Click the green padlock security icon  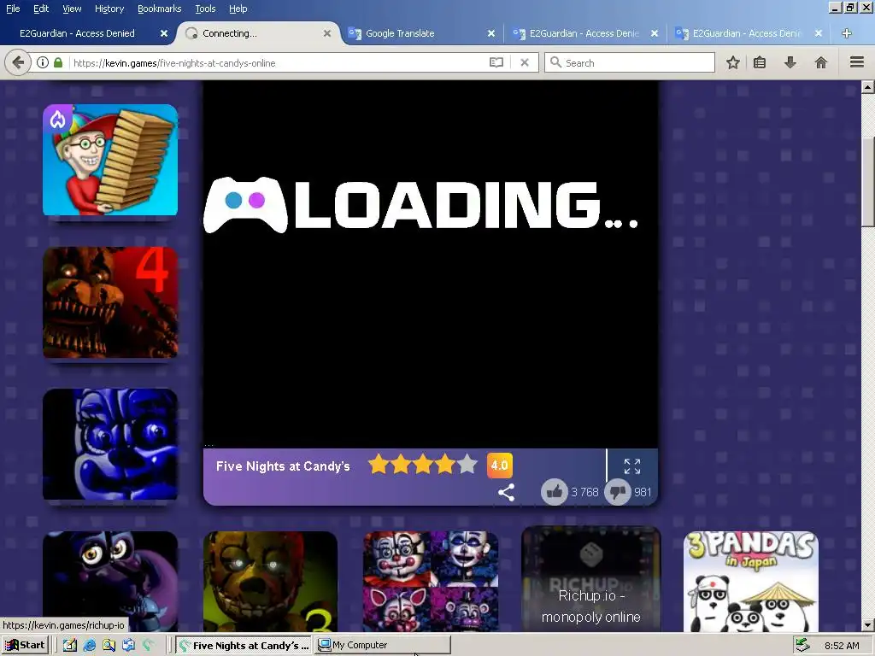[58, 62]
